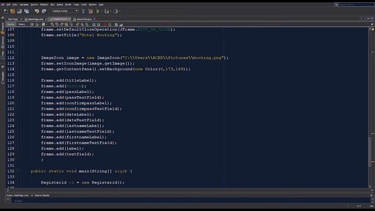The width and height of the screenshot is (375, 211).
Task: Click the Toggle Bookmark editor icon
Action: pos(87,24)
